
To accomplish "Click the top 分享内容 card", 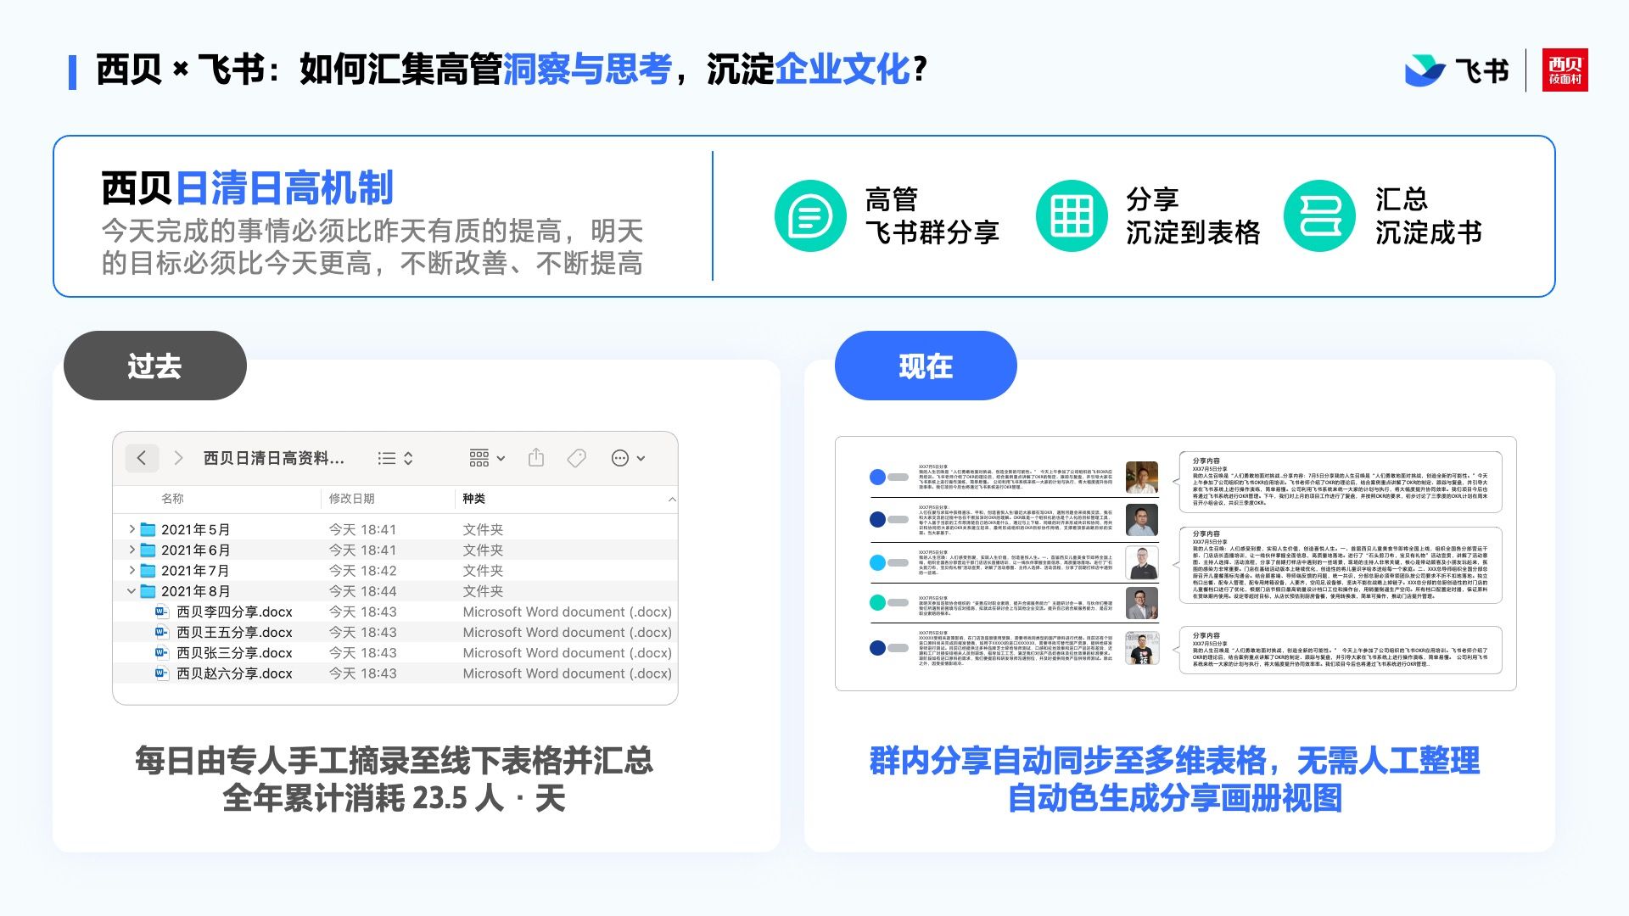I will pyautogui.click(x=1341, y=483).
